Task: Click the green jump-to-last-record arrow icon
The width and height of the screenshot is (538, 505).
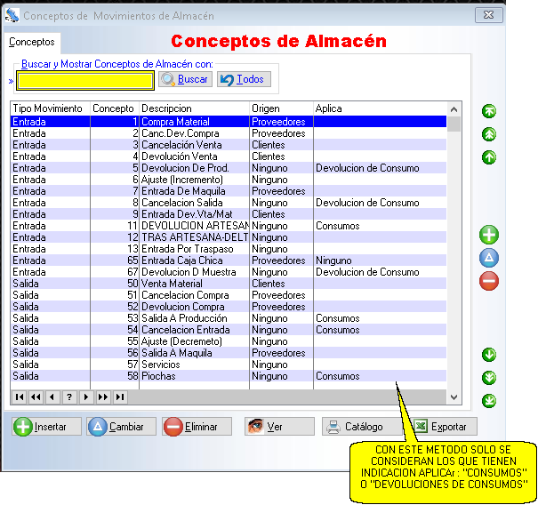Action: click(x=489, y=401)
